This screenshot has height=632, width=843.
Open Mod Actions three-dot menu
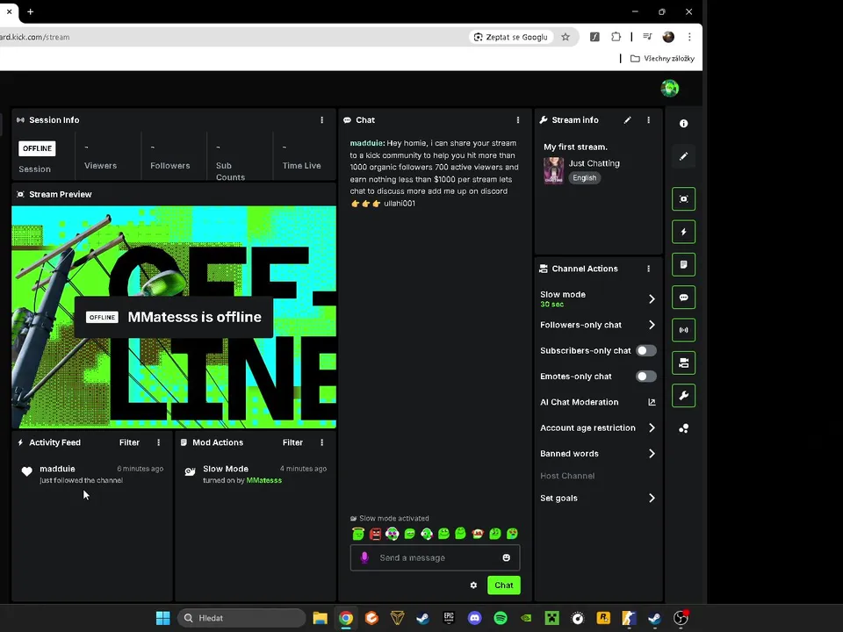pos(322,442)
